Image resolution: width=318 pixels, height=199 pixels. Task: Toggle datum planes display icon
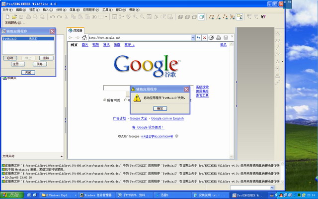tap(212, 17)
